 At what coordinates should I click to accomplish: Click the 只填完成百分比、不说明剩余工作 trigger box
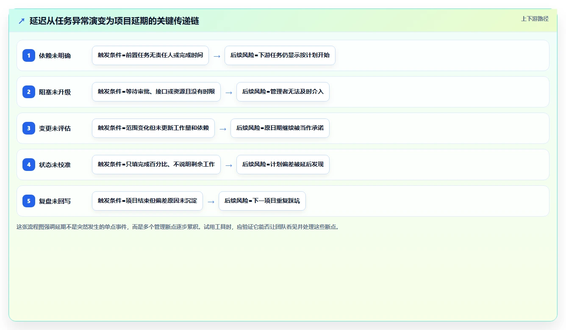tap(156, 165)
